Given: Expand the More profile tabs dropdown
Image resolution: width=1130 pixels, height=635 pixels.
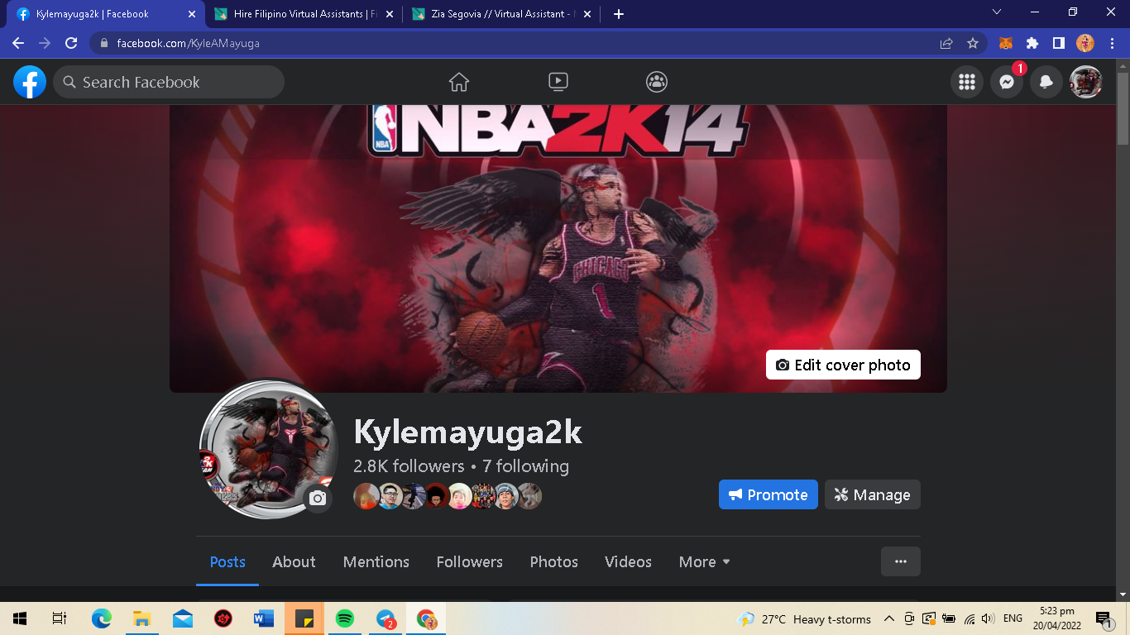Looking at the screenshot, I should click(x=705, y=562).
